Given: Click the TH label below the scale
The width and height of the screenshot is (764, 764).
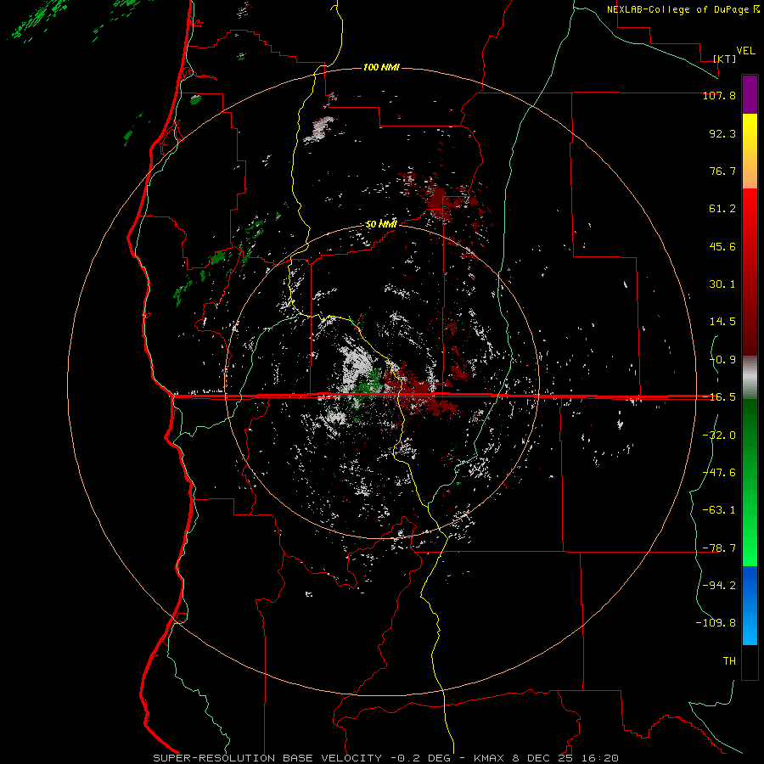Looking at the screenshot, I should tap(729, 660).
